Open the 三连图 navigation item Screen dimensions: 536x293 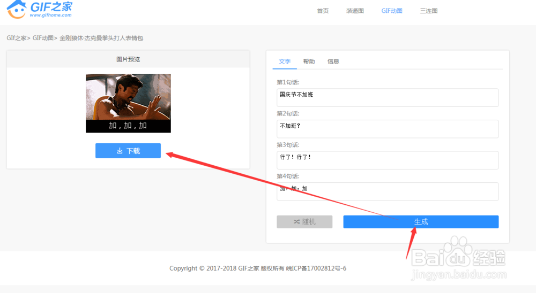pyautogui.click(x=429, y=11)
